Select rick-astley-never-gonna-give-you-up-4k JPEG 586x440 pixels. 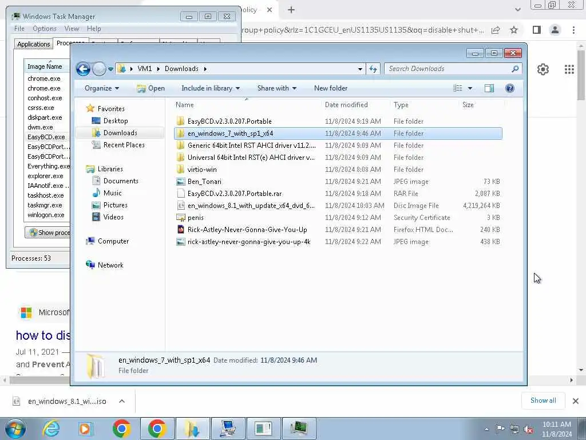pyautogui.click(x=338, y=242)
